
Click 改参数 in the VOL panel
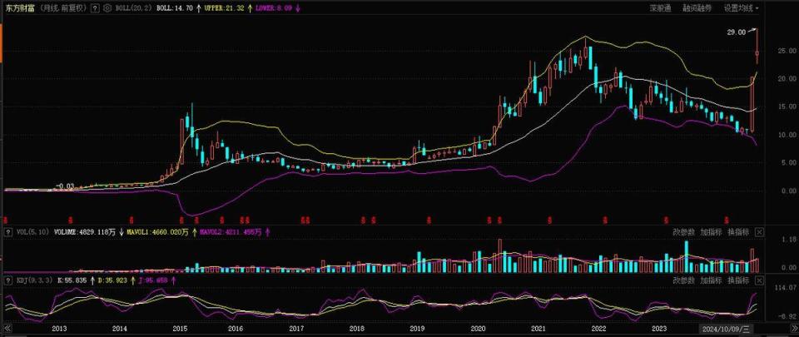coord(683,232)
